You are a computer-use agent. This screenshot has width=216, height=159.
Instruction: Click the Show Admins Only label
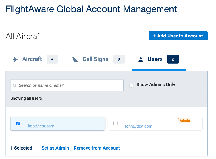156,85
